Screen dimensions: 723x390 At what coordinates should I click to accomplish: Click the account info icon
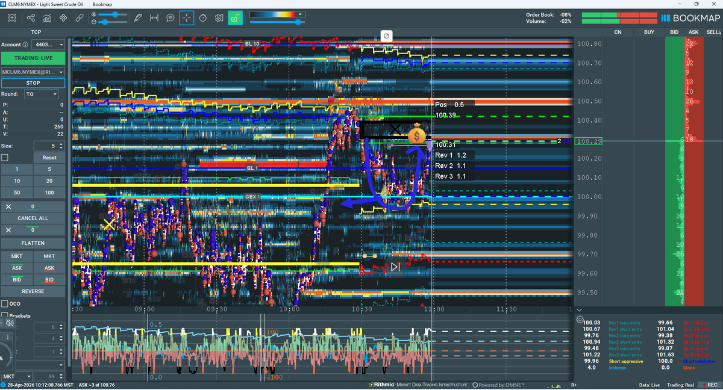(x=25, y=45)
